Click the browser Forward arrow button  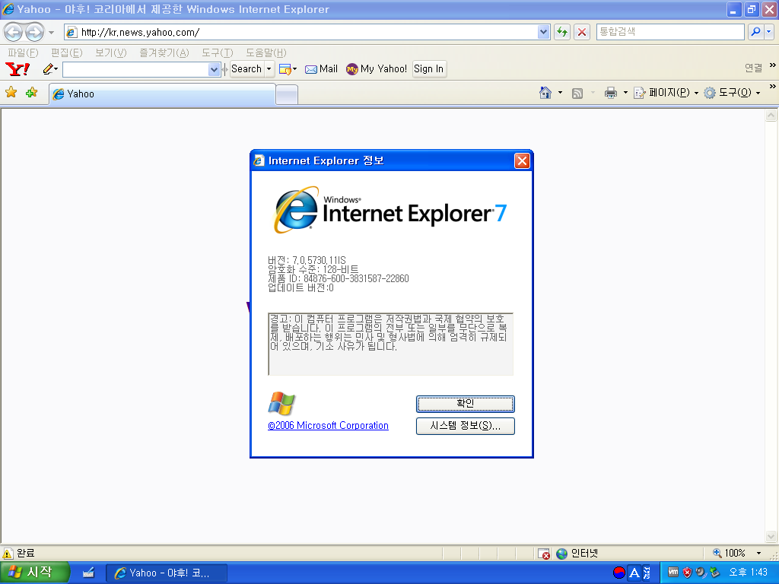[34, 32]
